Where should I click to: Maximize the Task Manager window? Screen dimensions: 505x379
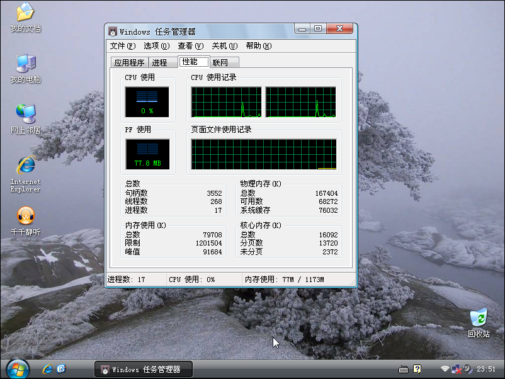coord(318,29)
